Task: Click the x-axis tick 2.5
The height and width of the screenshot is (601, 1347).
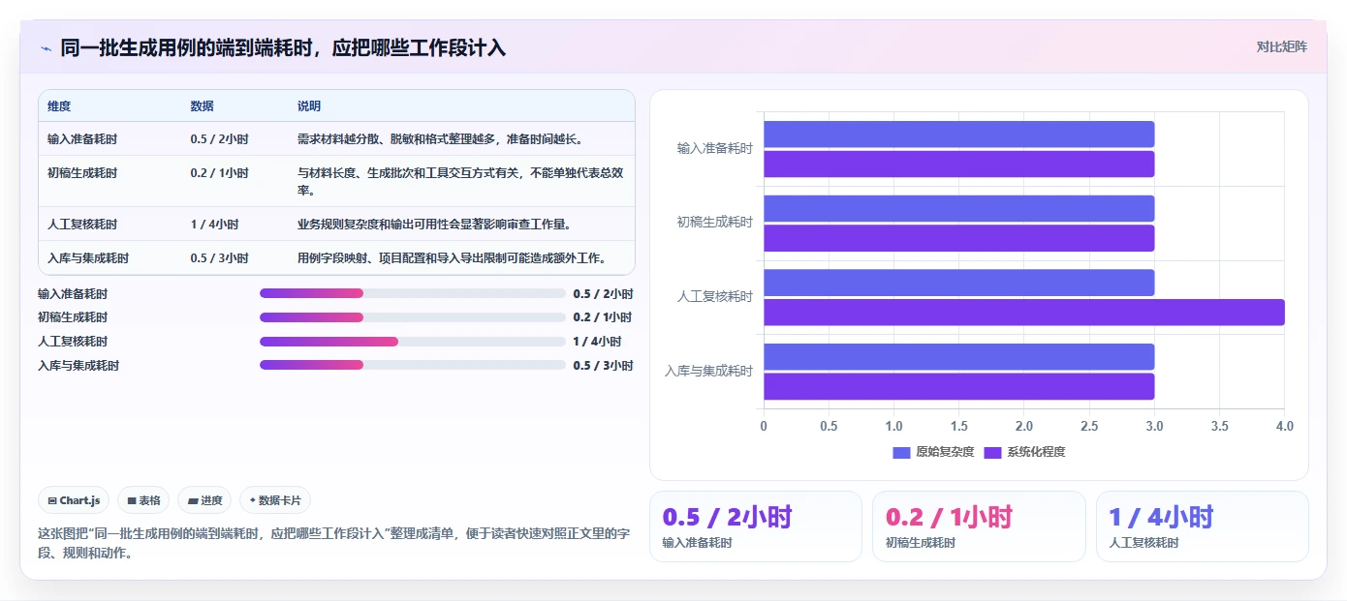Action: tap(1088, 426)
